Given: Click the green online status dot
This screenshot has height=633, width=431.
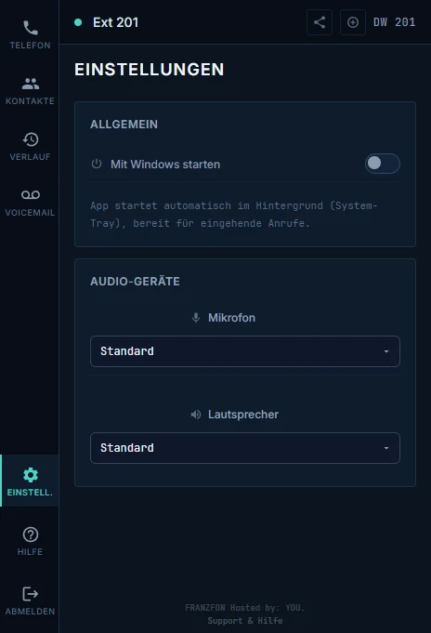Looking at the screenshot, I should 78,22.
